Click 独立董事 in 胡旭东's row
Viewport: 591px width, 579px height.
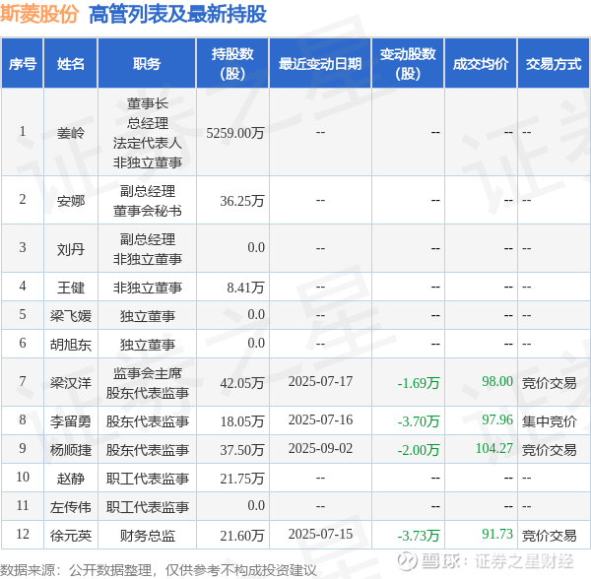pyautogui.click(x=148, y=345)
